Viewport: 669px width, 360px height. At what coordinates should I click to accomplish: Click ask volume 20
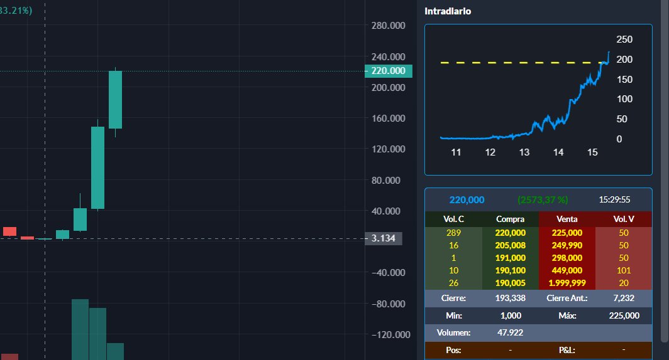[623, 283]
